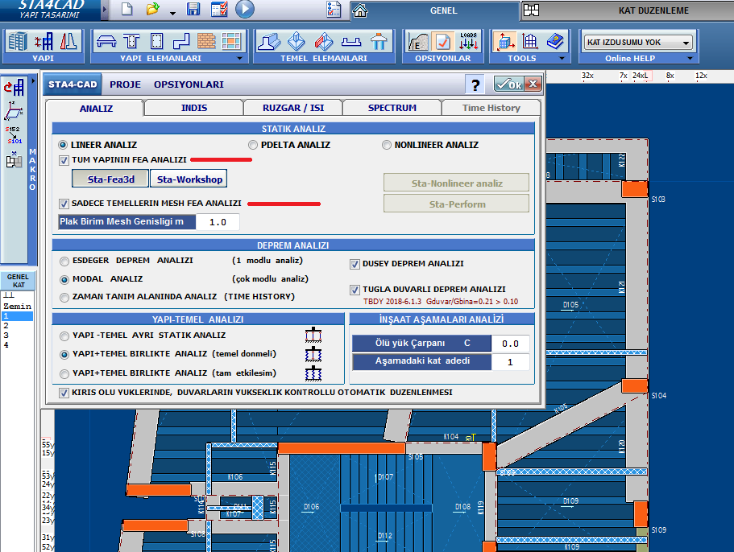Image resolution: width=734 pixels, height=552 pixels.
Task: Select the brick wall element icon
Action: tap(206, 41)
